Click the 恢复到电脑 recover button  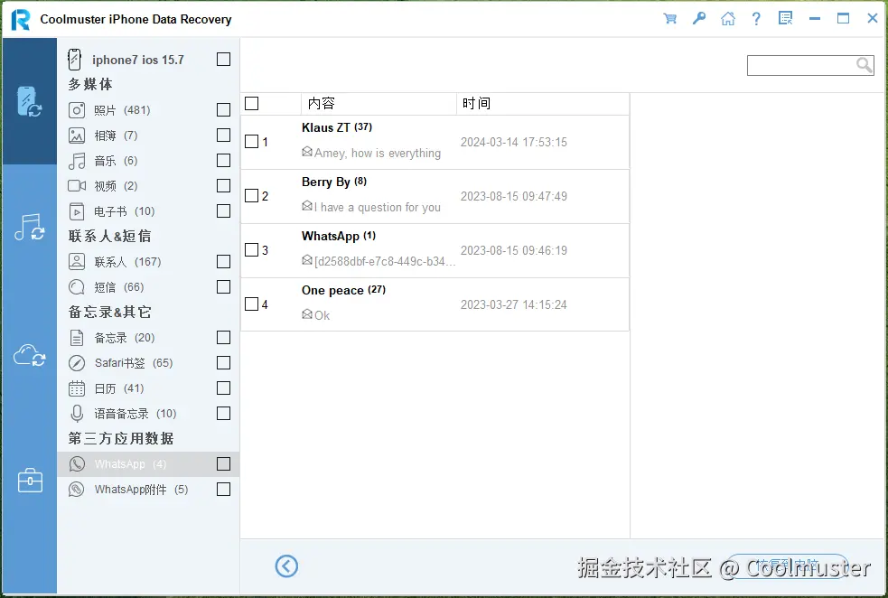click(787, 565)
